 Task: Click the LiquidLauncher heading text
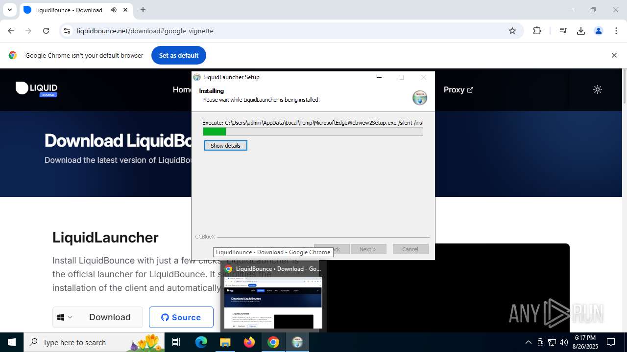pos(105,237)
